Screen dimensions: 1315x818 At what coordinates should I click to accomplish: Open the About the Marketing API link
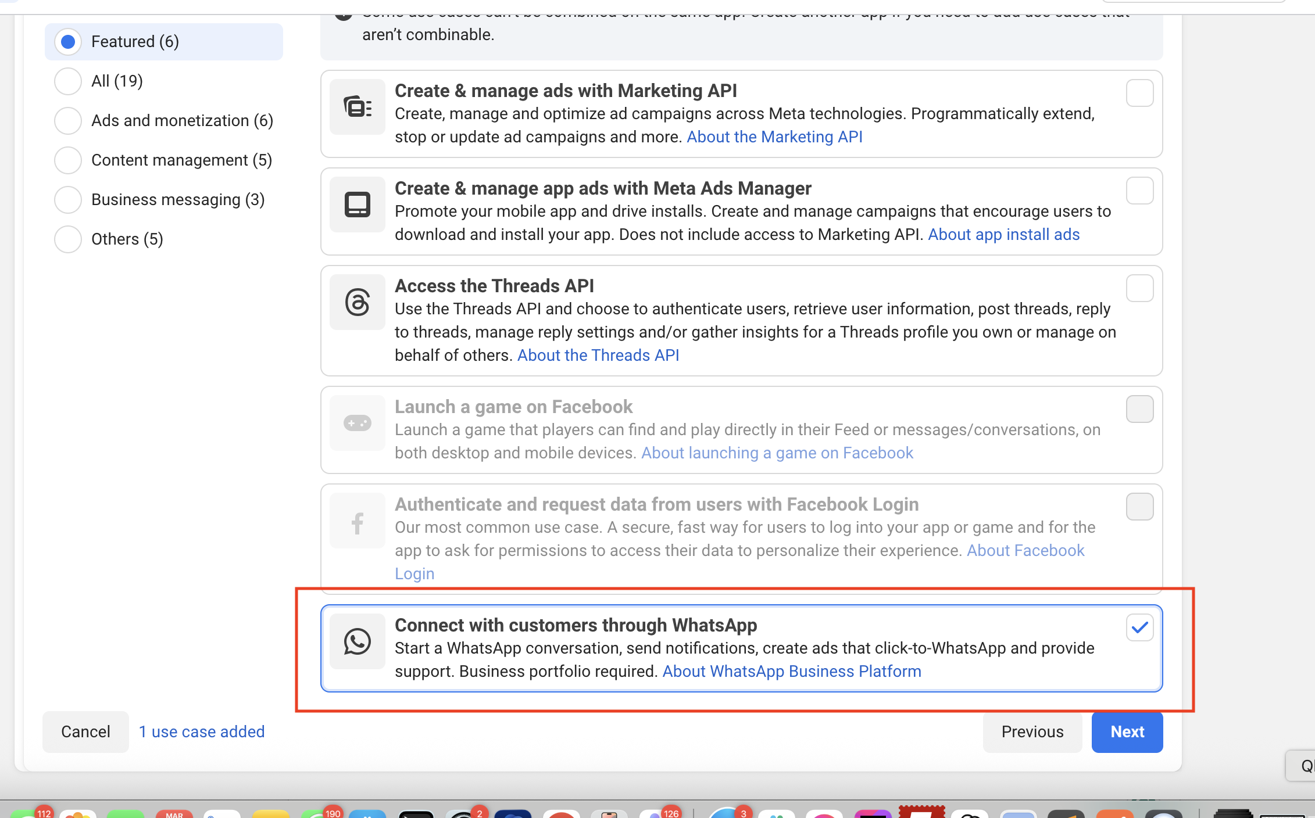coord(774,137)
